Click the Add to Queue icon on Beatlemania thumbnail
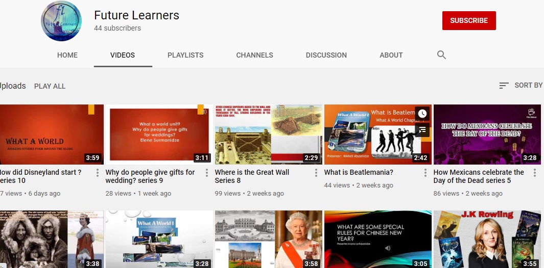The width and height of the screenshot is (544, 268). coord(422,130)
